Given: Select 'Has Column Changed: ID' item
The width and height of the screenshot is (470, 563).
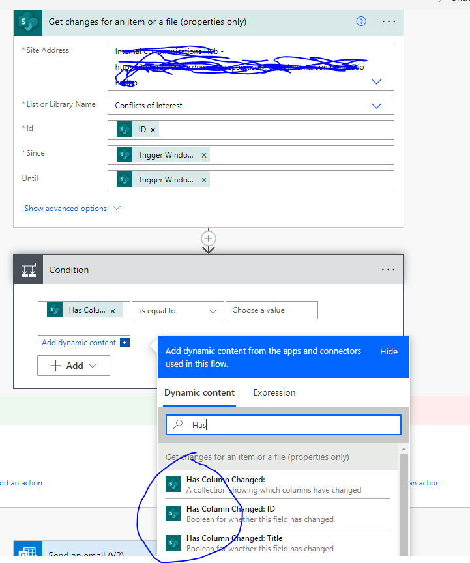Looking at the screenshot, I should (x=278, y=514).
